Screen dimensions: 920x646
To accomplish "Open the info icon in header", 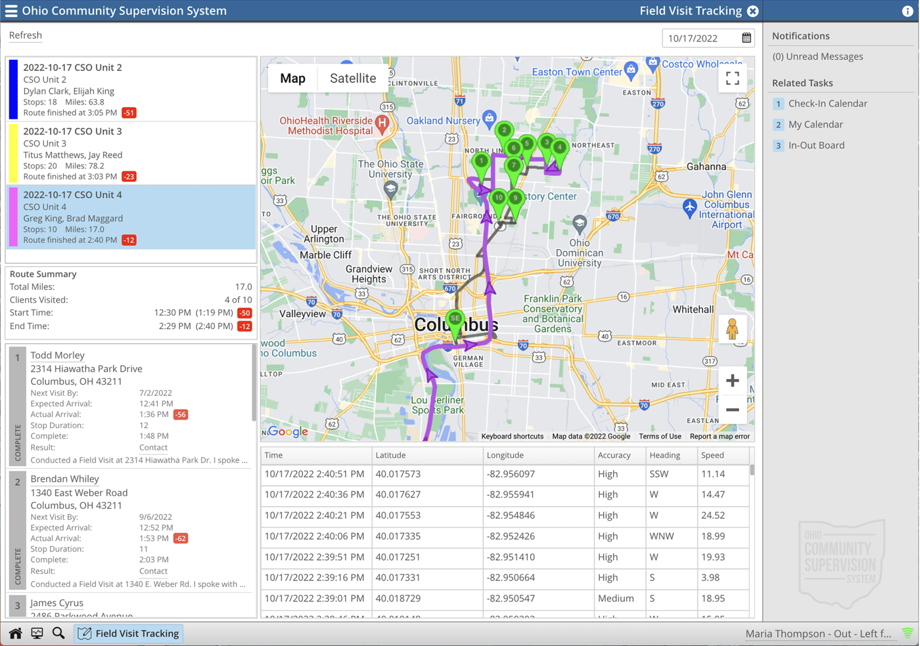I will coord(908,11).
